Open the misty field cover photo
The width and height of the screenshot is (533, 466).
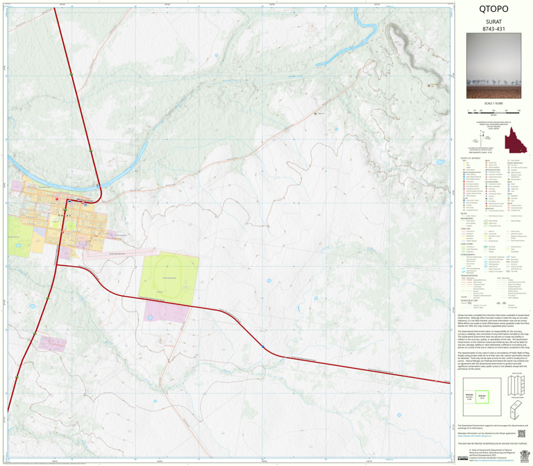click(x=493, y=66)
